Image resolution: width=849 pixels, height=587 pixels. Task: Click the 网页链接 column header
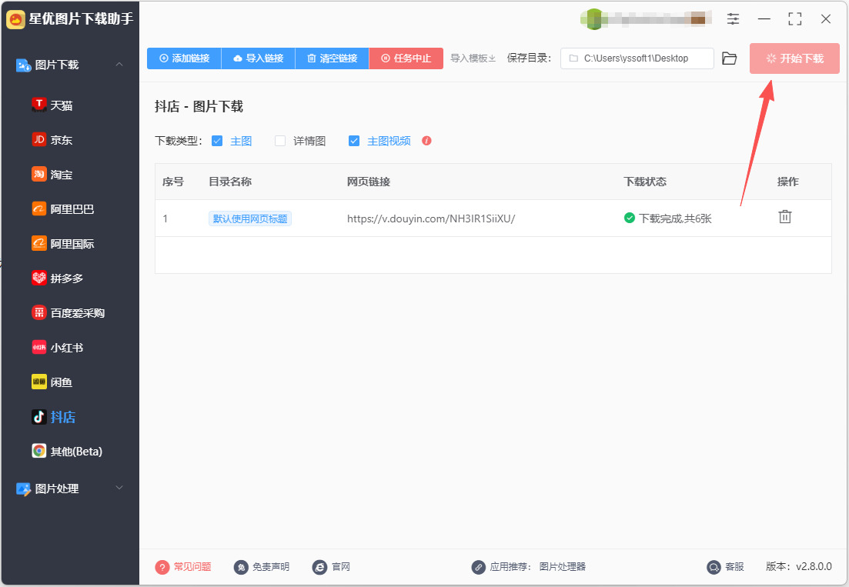pos(369,182)
